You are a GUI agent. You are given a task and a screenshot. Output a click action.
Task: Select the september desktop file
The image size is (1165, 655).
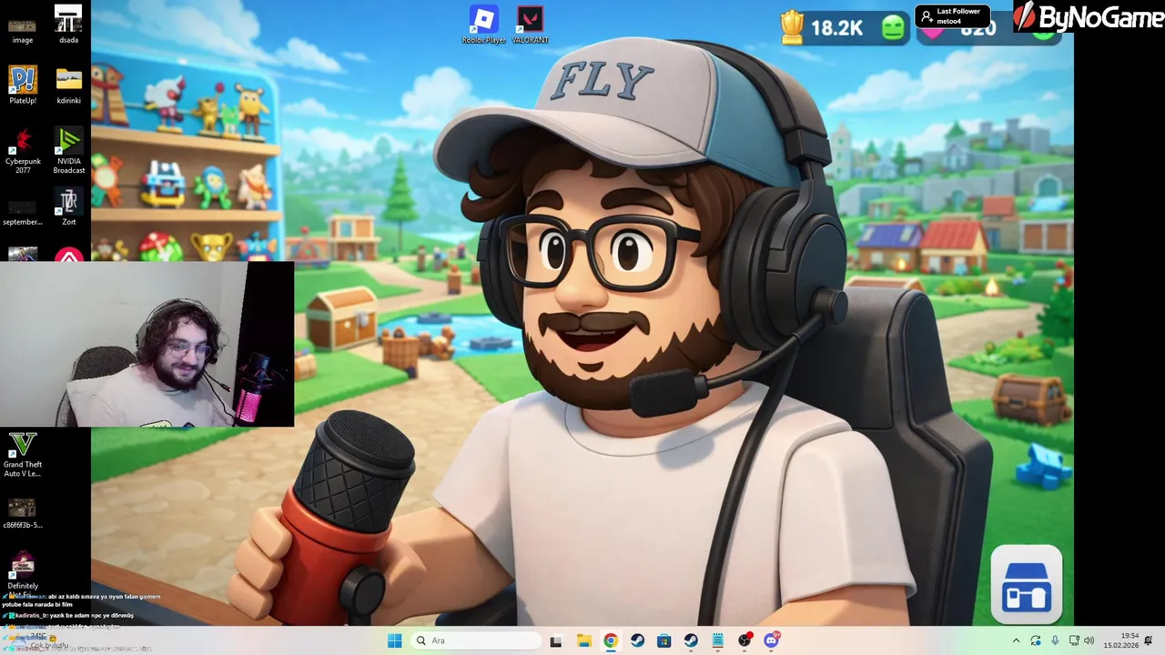[23, 213]
